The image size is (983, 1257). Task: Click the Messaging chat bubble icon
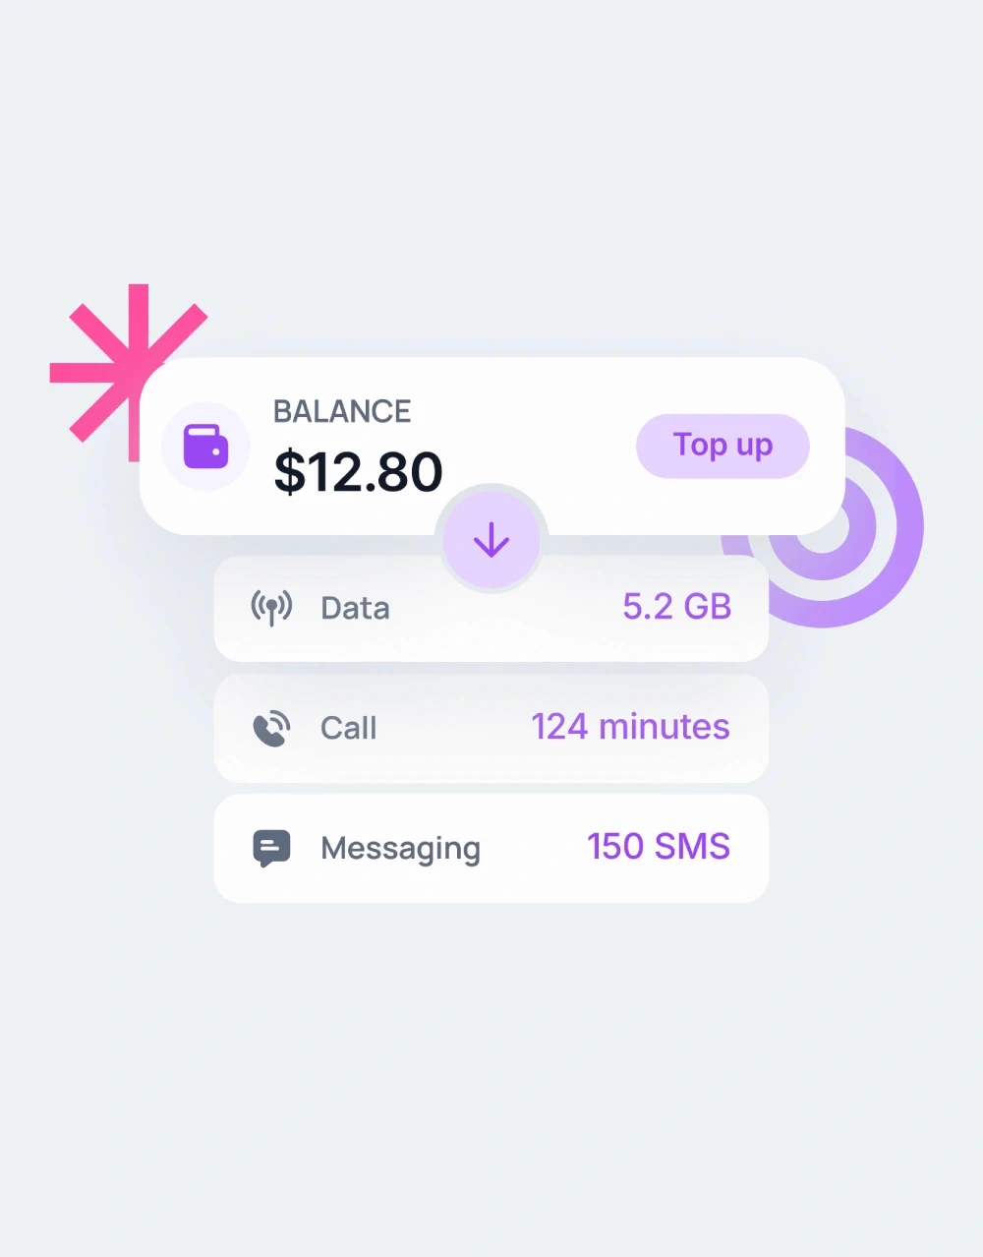click(x=271, y=848)
